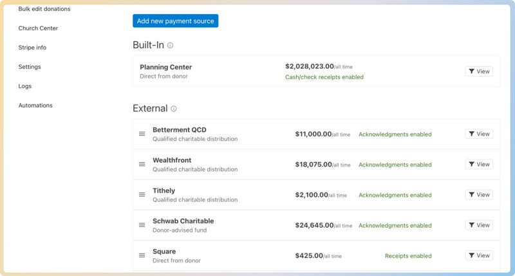The width and height of the screenshot is (515, 276).
Task: Click Direct from donor under Square
Action: coord(176,261)
